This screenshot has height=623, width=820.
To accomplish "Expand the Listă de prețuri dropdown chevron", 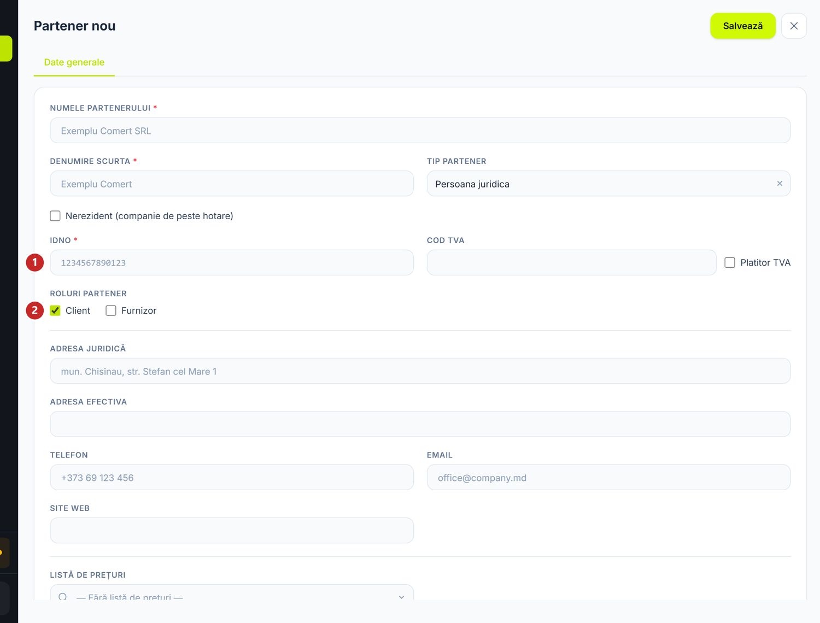I will pyautogui.click(x=401, y=597).
